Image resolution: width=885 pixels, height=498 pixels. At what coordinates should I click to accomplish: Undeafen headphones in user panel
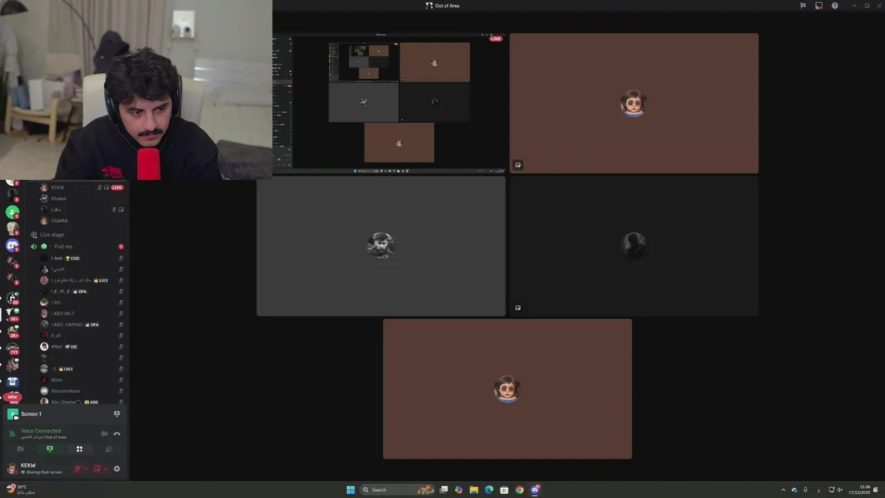click(97, 469)
